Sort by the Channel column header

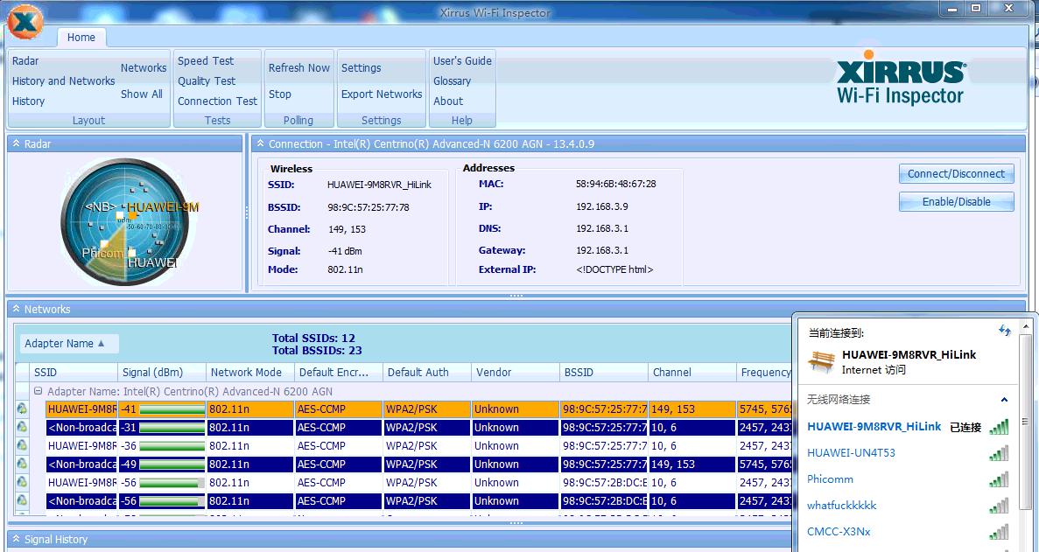(x=691, y=373)
